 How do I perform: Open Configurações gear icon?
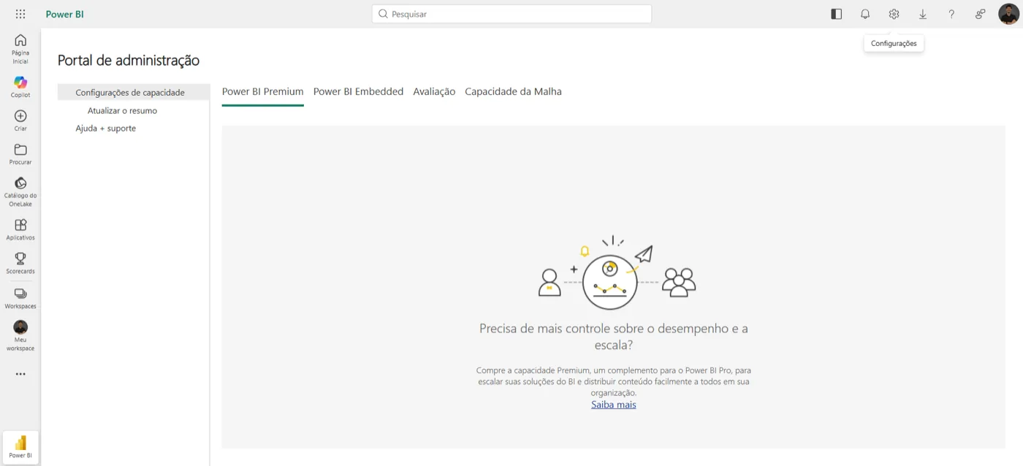pos(894,14)
